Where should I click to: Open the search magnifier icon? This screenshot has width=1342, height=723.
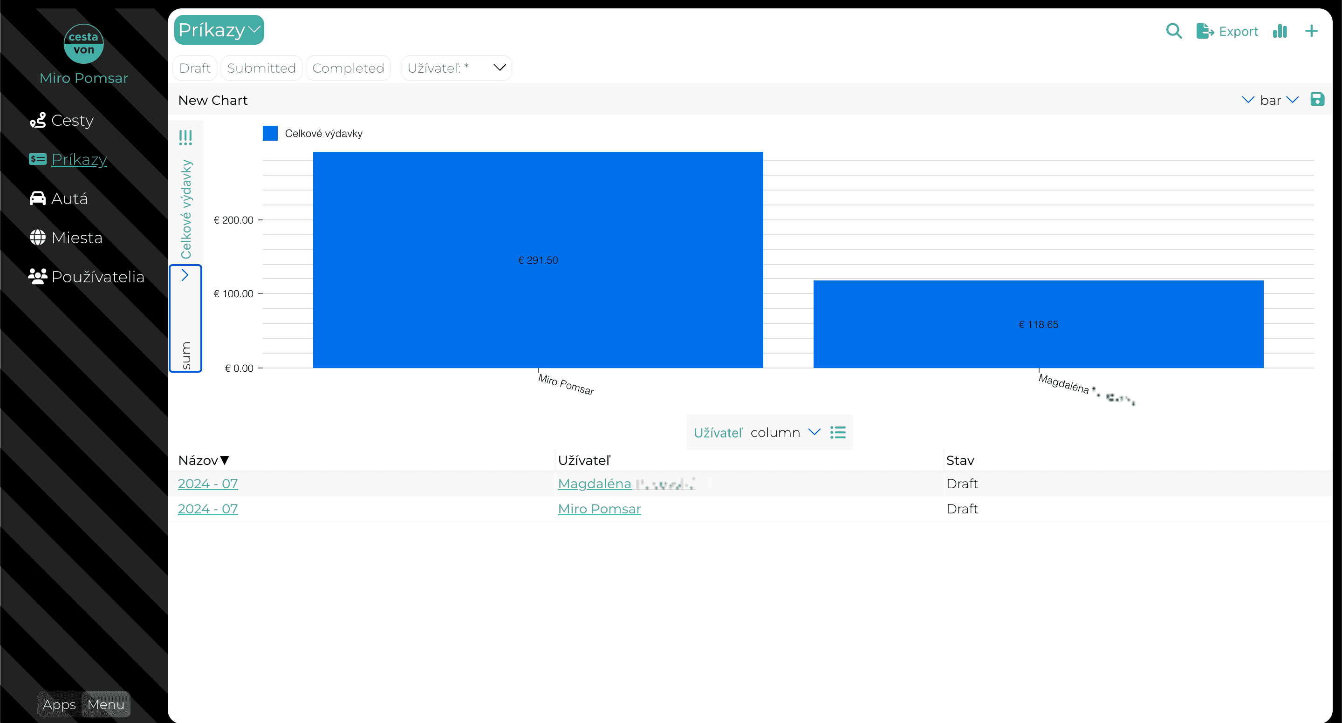(x=1174, y=31)
